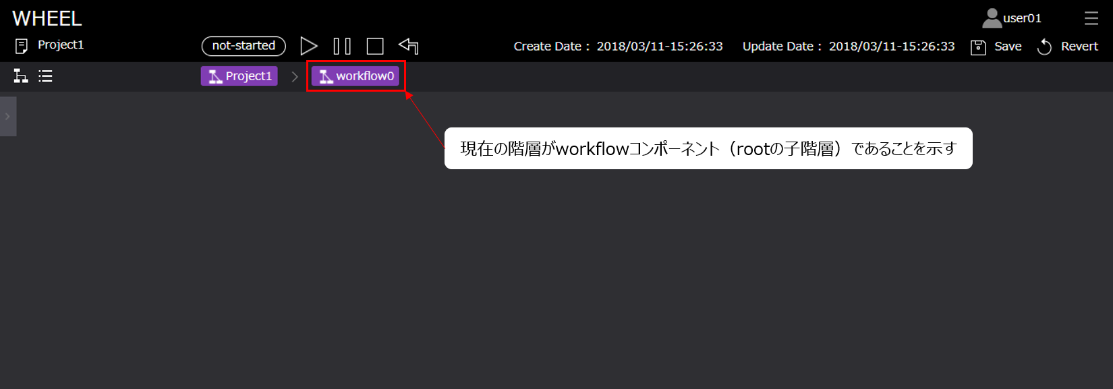Run the project with the play button

coord(308,46)
